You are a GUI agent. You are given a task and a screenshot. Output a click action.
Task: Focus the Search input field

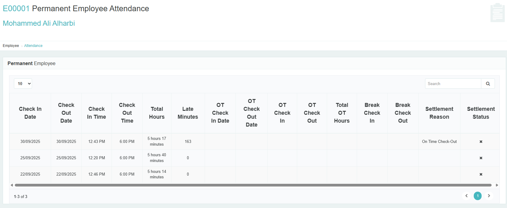[453, 84]
